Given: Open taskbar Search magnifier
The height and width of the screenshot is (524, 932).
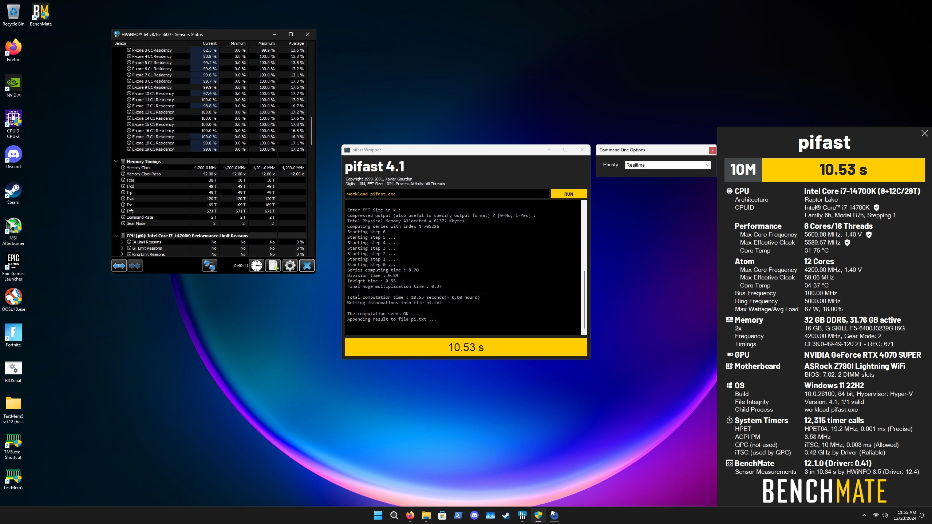Looking at the screenshot, I should click(394, 515).
